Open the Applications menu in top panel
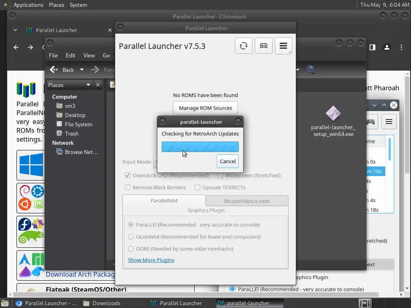 pyautogui.click(x=28, y=5)
